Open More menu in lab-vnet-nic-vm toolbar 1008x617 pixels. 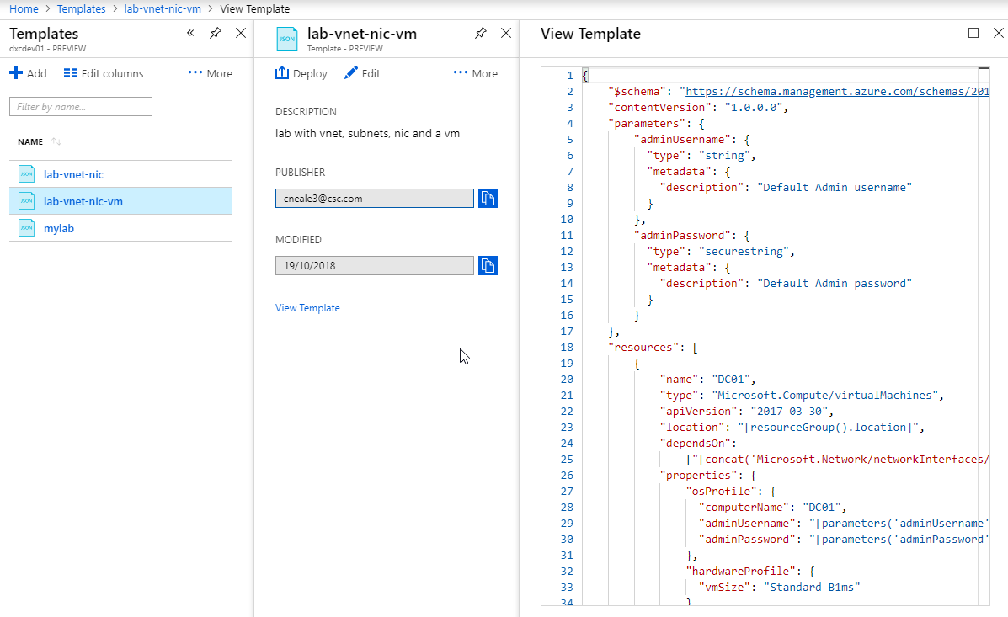476,73
